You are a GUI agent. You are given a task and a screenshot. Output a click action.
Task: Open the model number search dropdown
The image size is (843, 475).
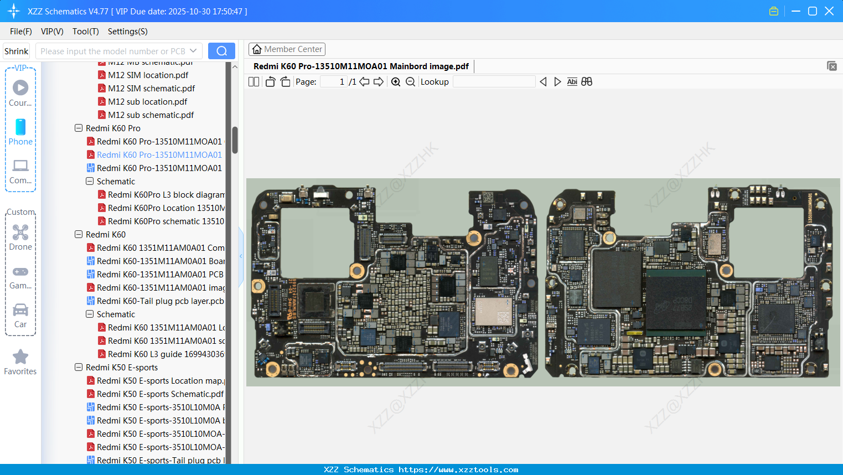click(x=193, y=50)
